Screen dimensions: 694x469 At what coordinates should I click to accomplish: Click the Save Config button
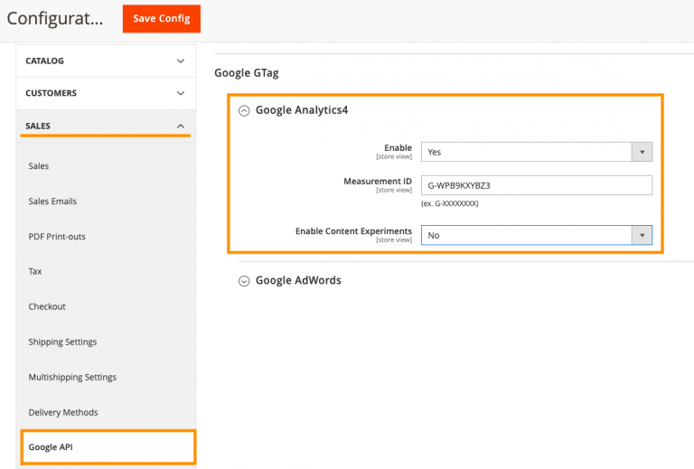click(x=161, y=19)
